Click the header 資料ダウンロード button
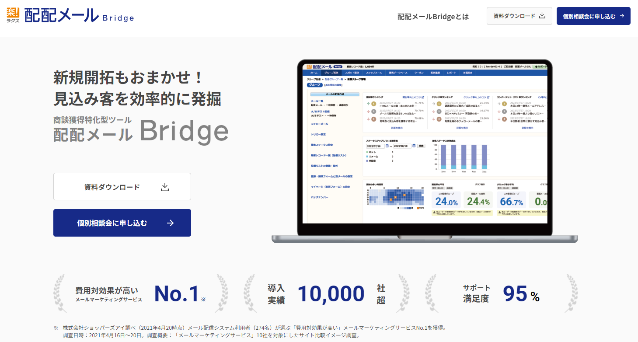 (519, 16)
